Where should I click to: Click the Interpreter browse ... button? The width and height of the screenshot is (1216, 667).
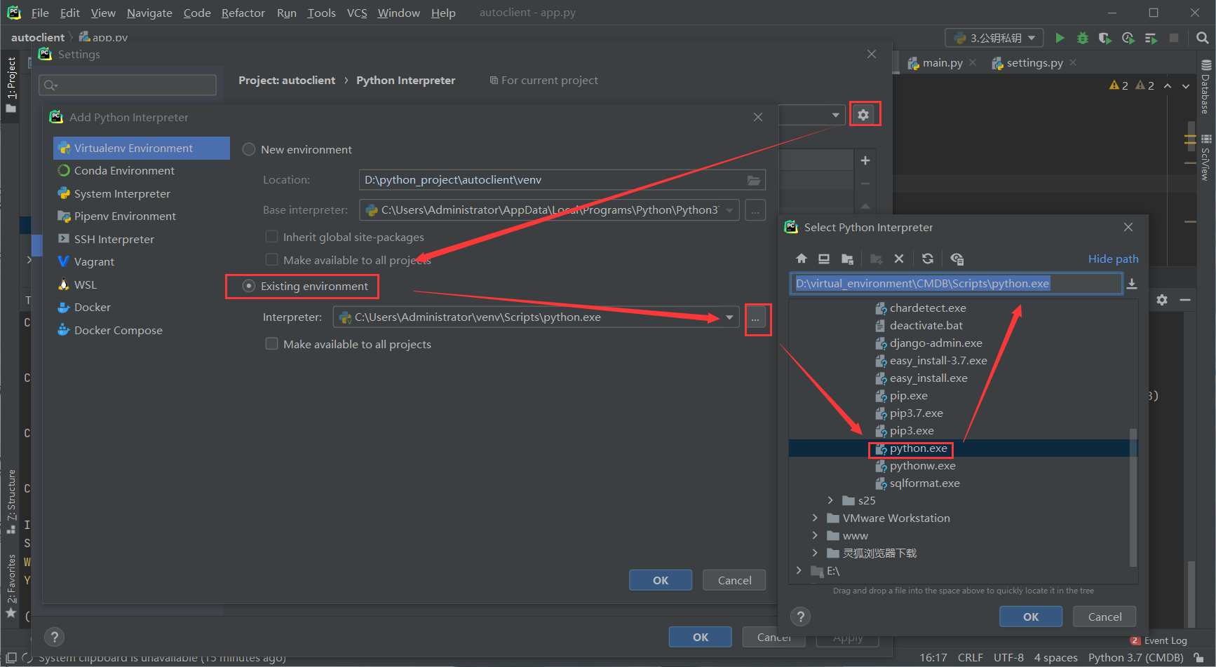[x=755, y=318]
